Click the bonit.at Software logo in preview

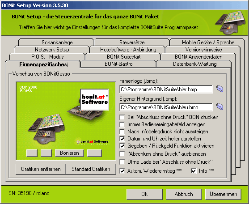95,100
